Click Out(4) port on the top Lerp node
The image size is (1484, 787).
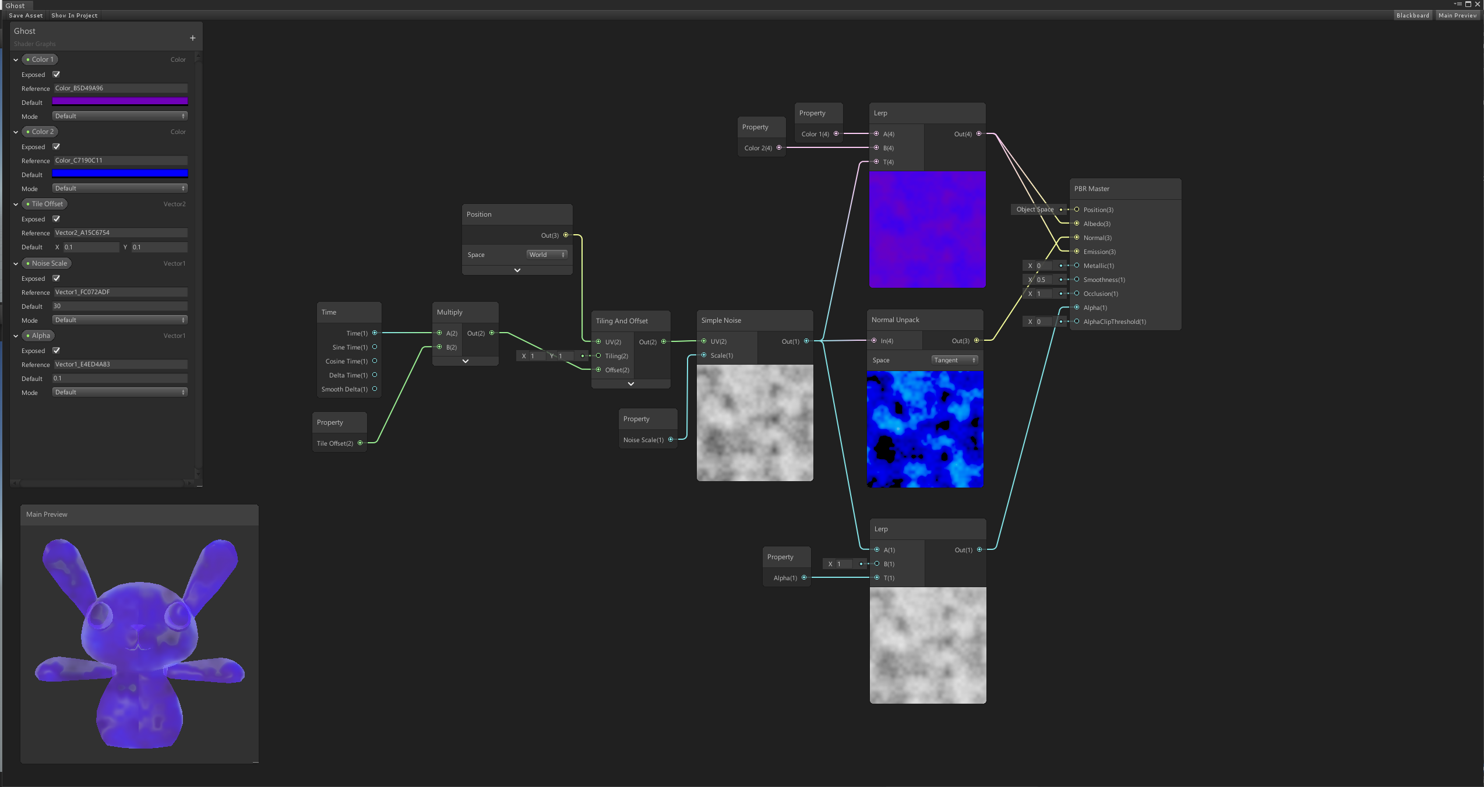[979, 134]
